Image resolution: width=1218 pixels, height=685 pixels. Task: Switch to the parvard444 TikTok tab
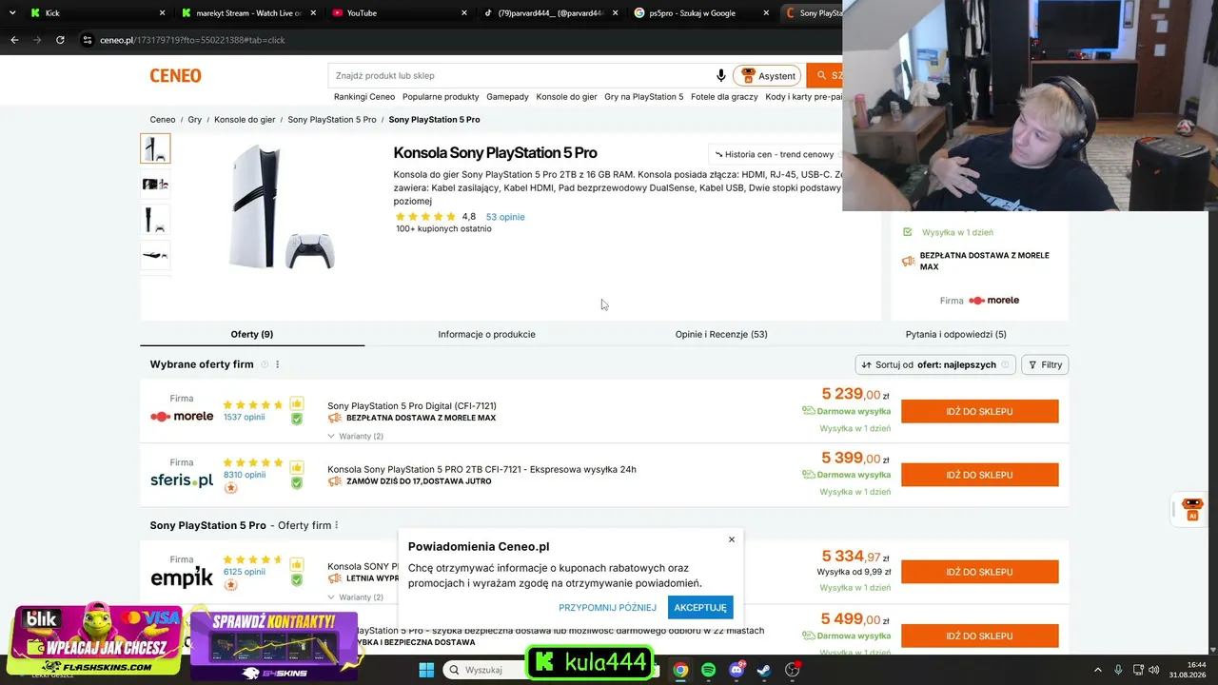pyautogui.click(x=551, y=13)
